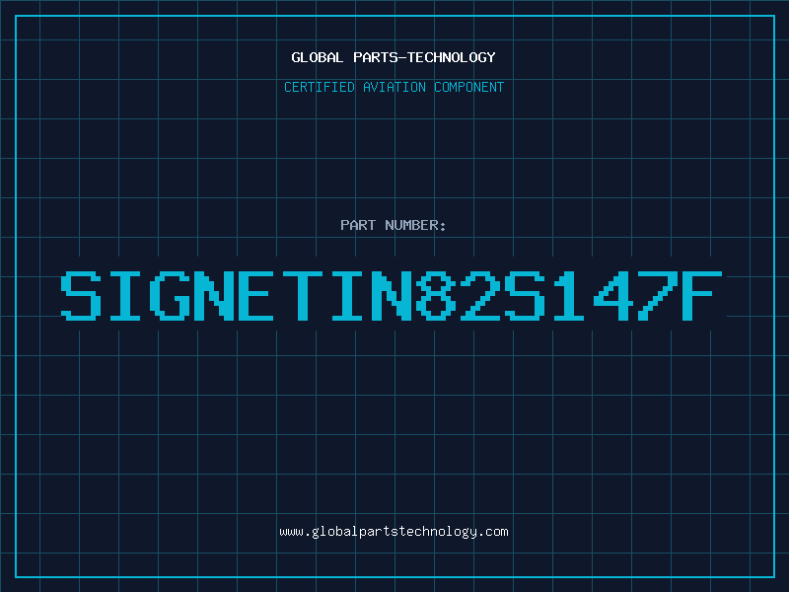Select the part number SIGNETIN82S147F
The height and width of the screenshot is (592, 789).
point(392,295)
